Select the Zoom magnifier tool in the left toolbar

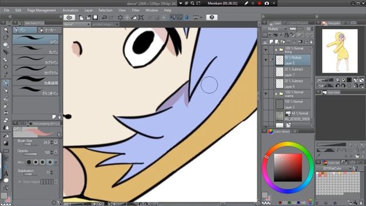(x=6, y=30)
